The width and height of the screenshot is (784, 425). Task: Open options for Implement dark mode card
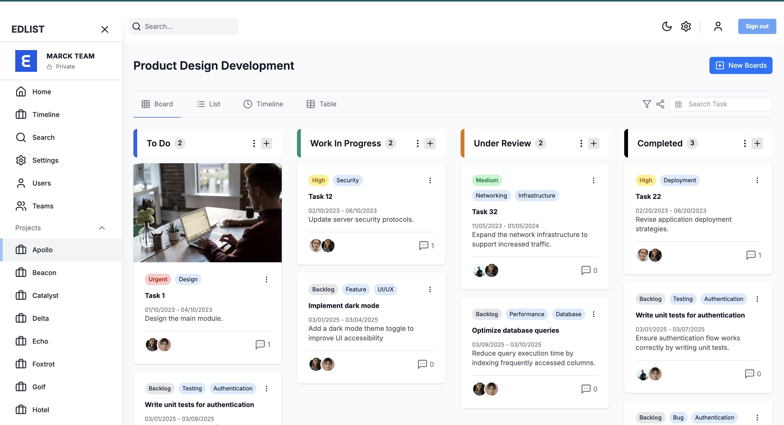(430, 289)
